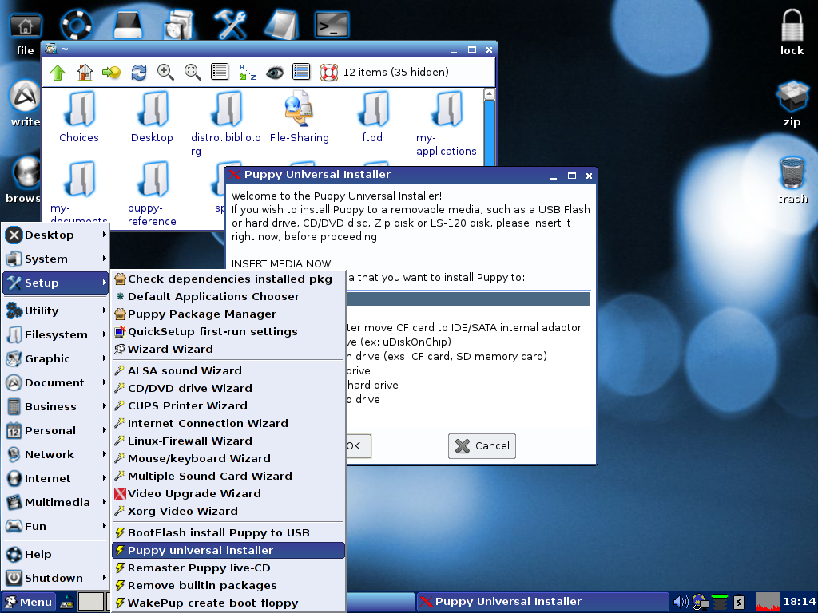The height and width of the screenshot is (613, 818).
Task: Open the Shutdown submenu
Action: (55, 579)
